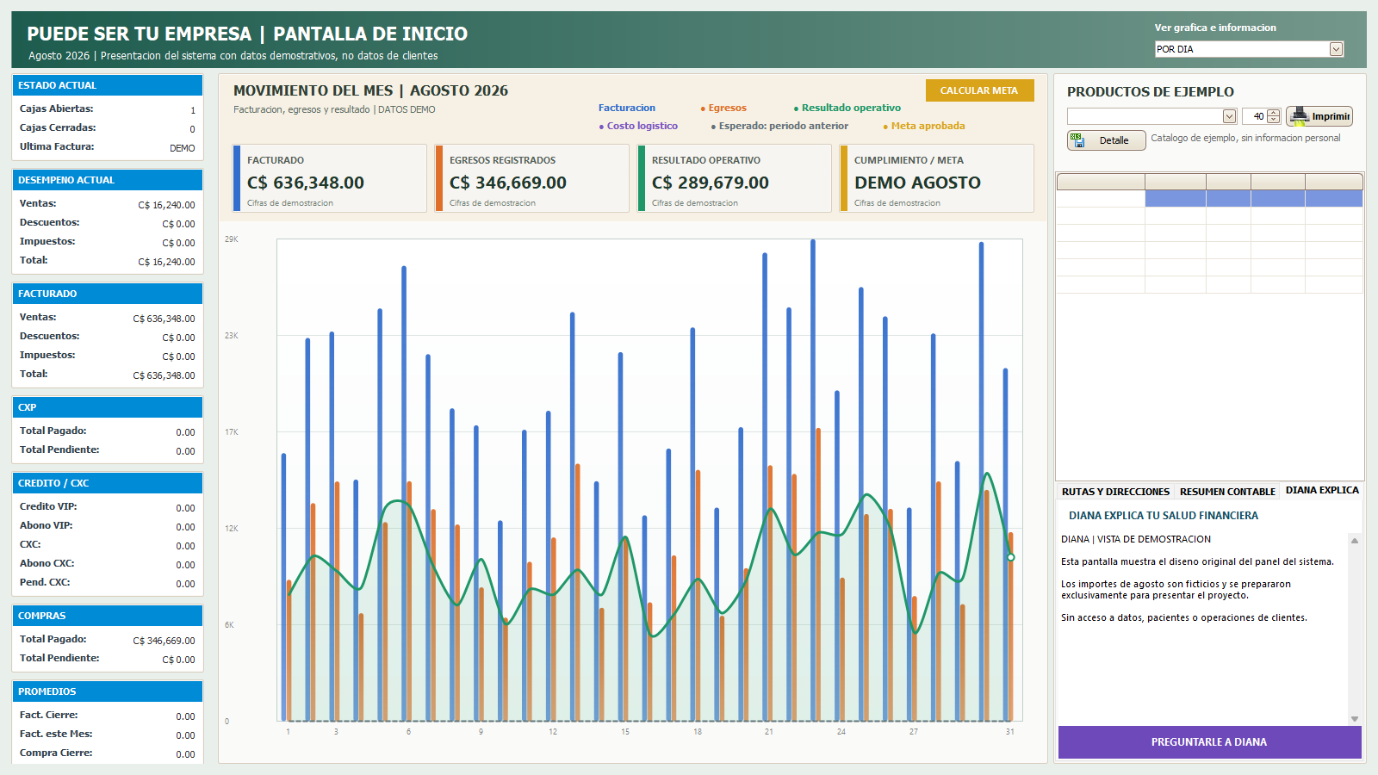The width and height of the screenshot is (1378, 775).
Task: Click the COMPRAS panel header
Action: (108, 616)
